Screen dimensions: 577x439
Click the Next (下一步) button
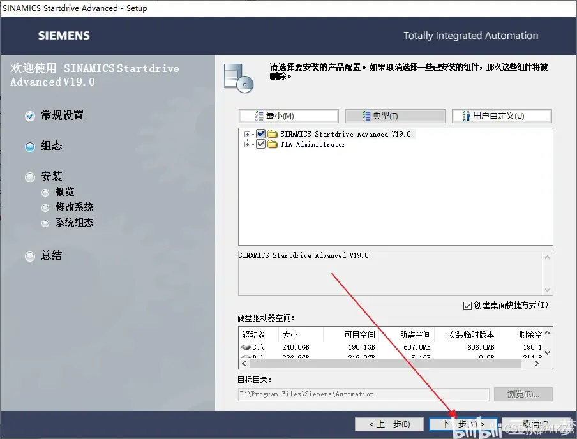463,424
